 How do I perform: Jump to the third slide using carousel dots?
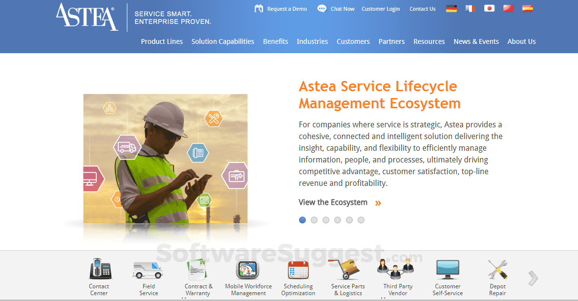(x=326, y=220)
